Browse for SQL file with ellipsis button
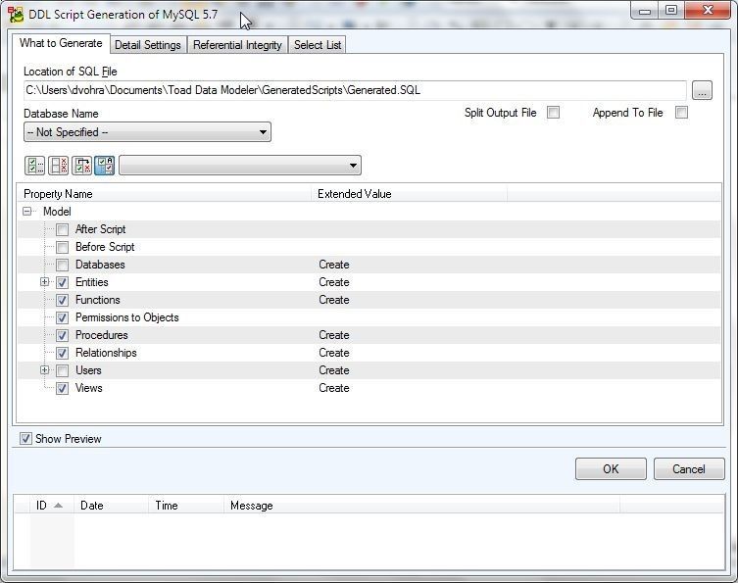The height and width of the screenshot is (583, 738). point(702,90)
